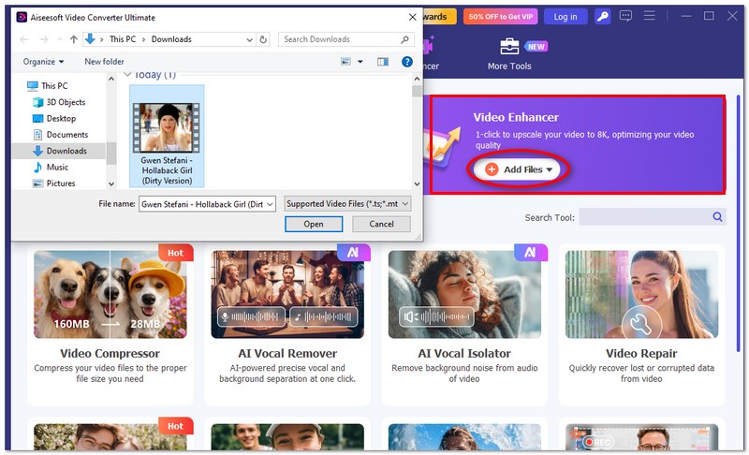Viewport: 749px width, 455px height.
Task: Click the help question mark icon in dialog
Action: point(407,62)
